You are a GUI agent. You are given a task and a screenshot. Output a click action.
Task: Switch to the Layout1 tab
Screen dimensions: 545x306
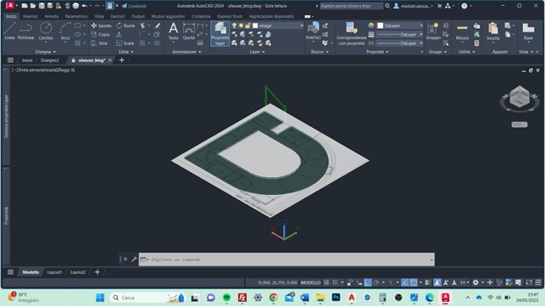[x=54, y=272]
